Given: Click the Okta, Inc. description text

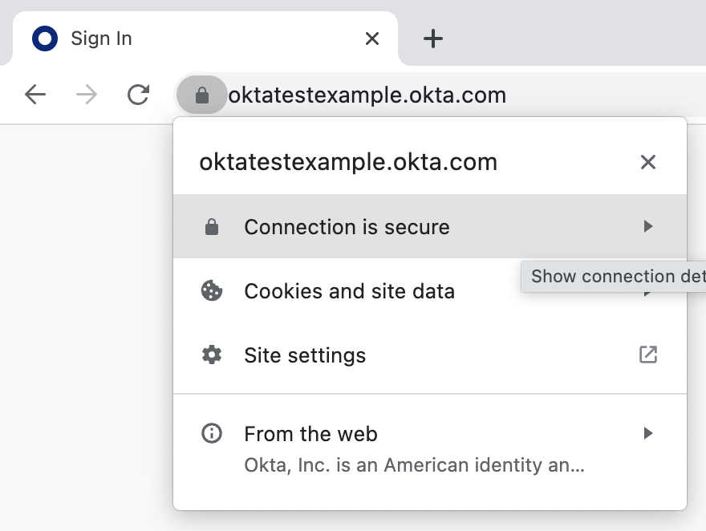Looking at the screenshot, I should click(x=414, y=465).
